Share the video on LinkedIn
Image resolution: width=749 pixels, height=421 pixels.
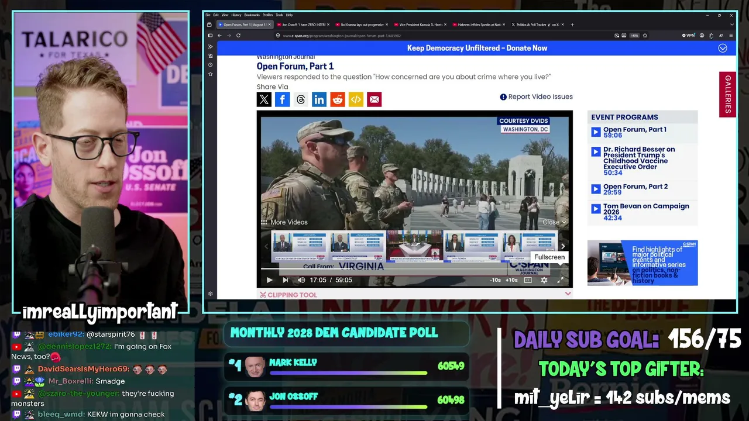(319, 99)
